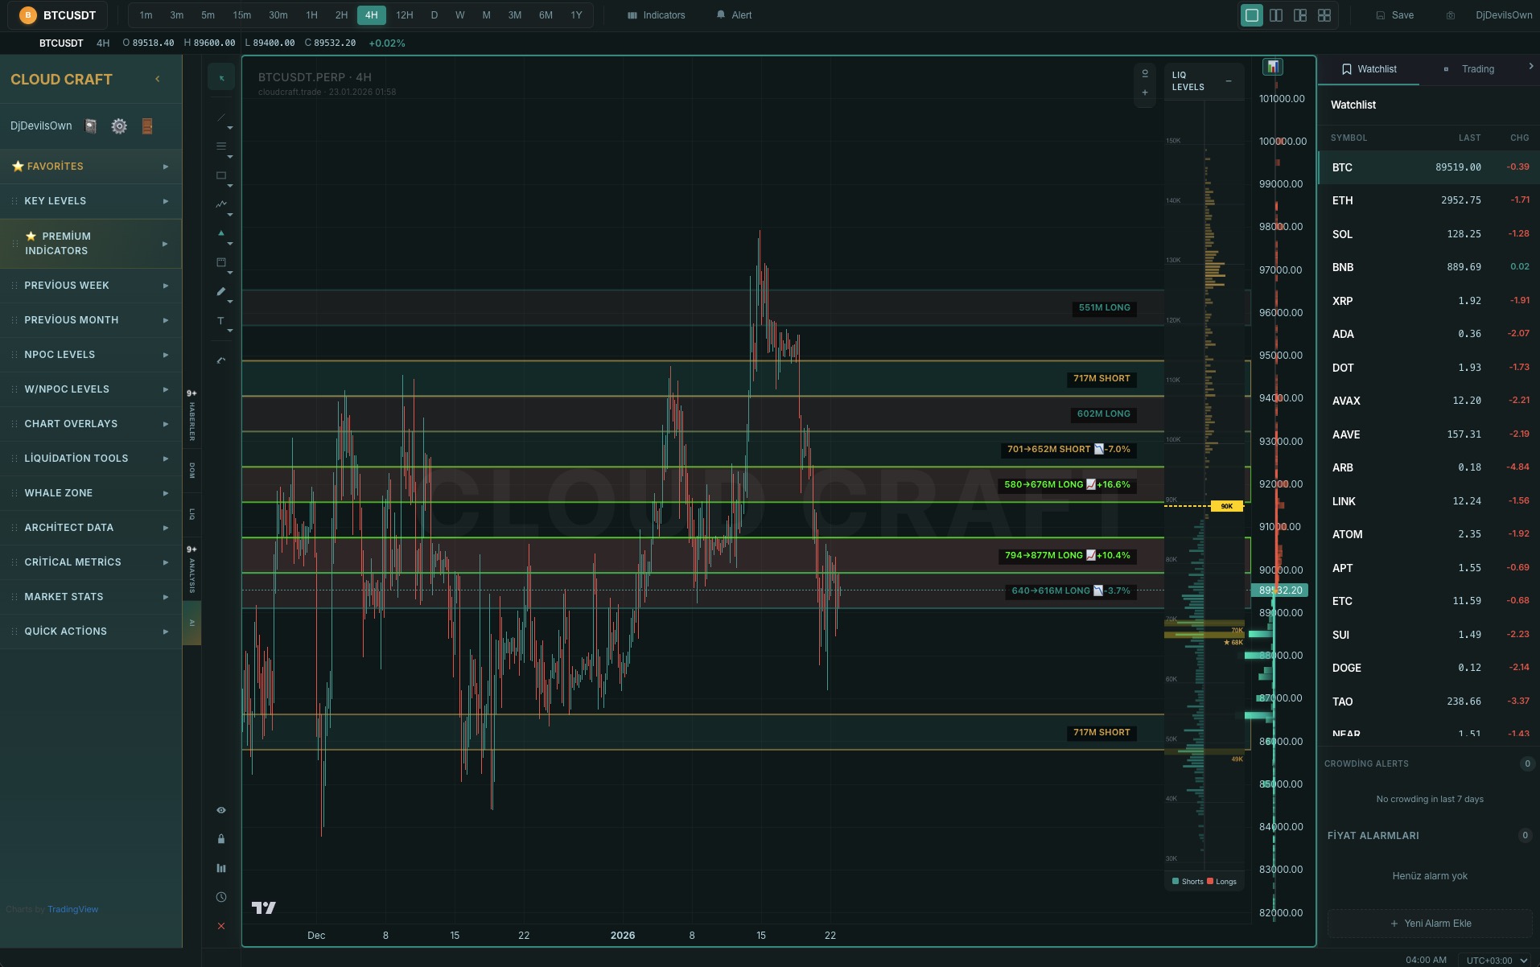Switch to four-grid chart layout

[x=1324, y=15]
